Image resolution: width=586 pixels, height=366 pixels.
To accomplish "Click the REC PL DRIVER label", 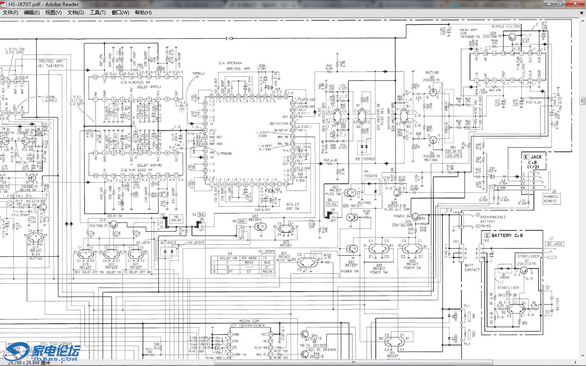I will click(x=322, y=350).
